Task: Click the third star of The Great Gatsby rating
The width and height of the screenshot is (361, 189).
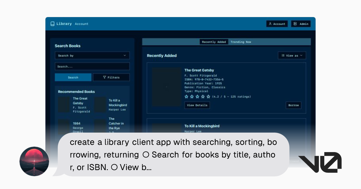Action: 197,96
